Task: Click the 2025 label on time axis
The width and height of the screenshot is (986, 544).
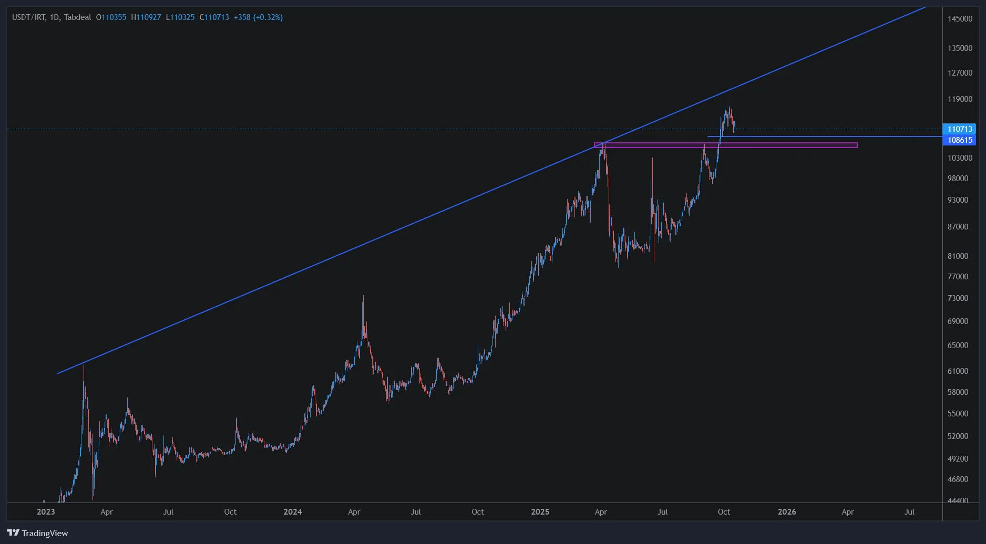Action: point(540,512)
